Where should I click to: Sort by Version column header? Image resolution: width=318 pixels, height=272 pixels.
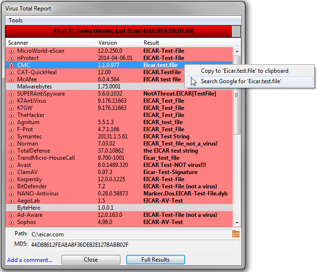[x=119, y=42]
